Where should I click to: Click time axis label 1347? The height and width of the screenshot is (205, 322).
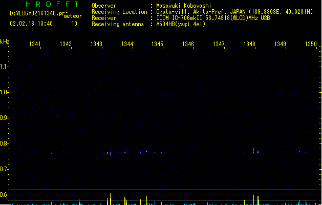coord(219,44)
